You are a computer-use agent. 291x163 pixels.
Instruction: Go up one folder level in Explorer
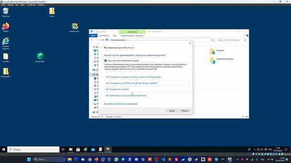coord(103,40)
